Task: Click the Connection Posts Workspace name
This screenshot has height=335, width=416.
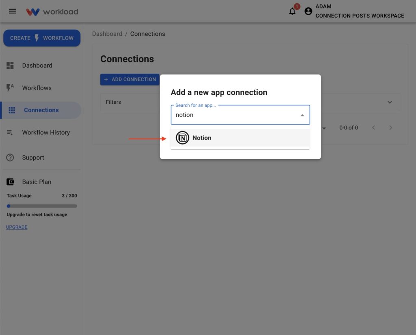Action: click(360, 16)
